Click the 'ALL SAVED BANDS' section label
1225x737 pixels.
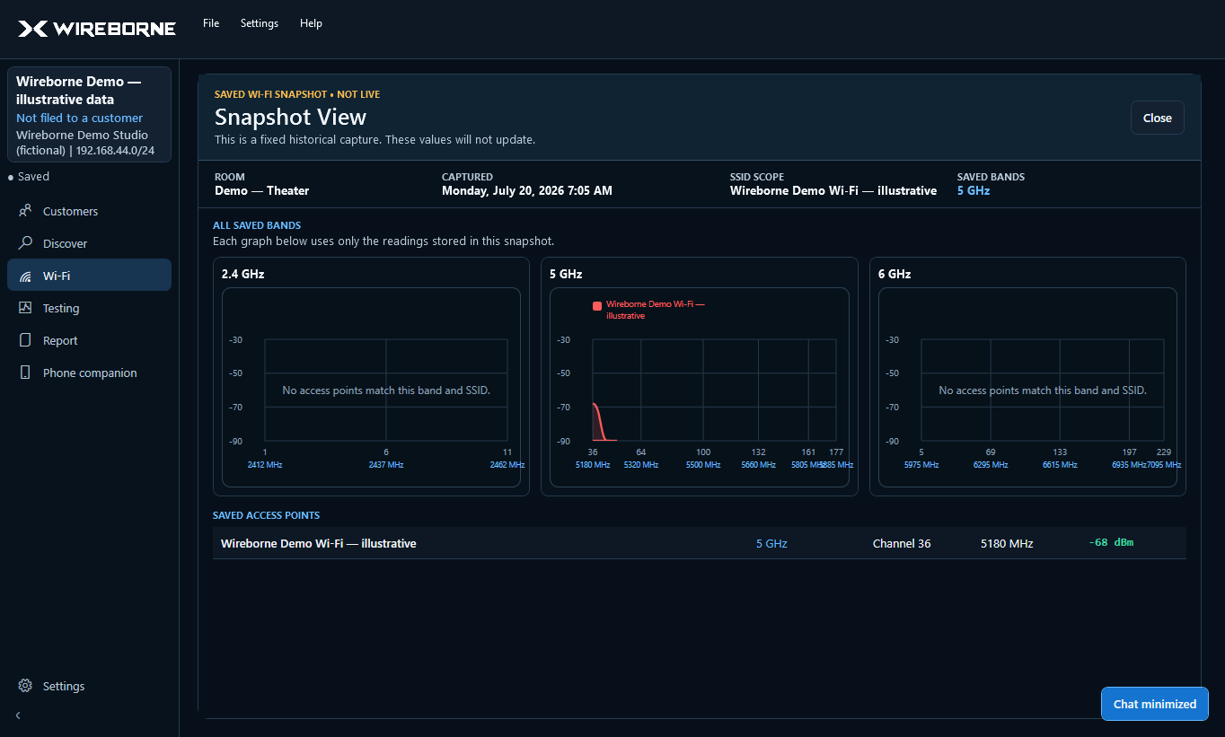(257, 225)
